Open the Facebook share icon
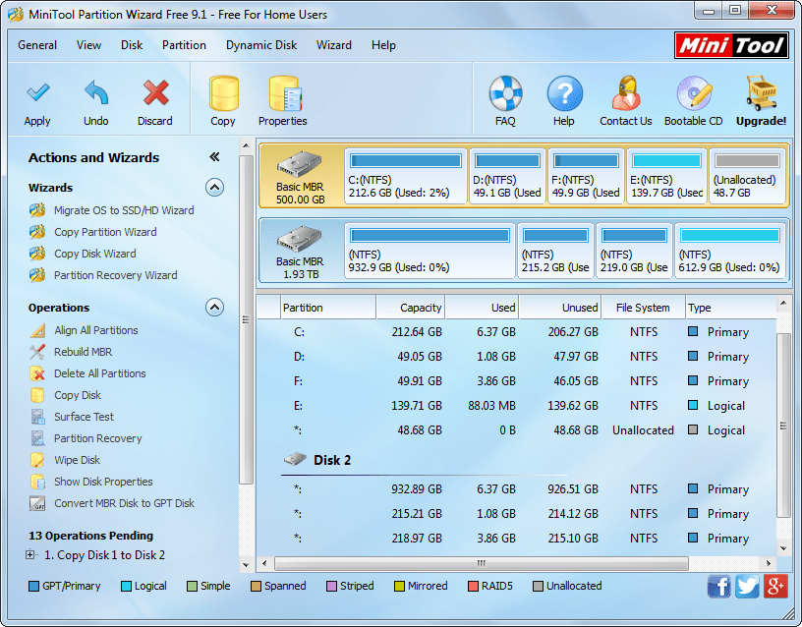The image size is (802, 627). tap(718, 586)
